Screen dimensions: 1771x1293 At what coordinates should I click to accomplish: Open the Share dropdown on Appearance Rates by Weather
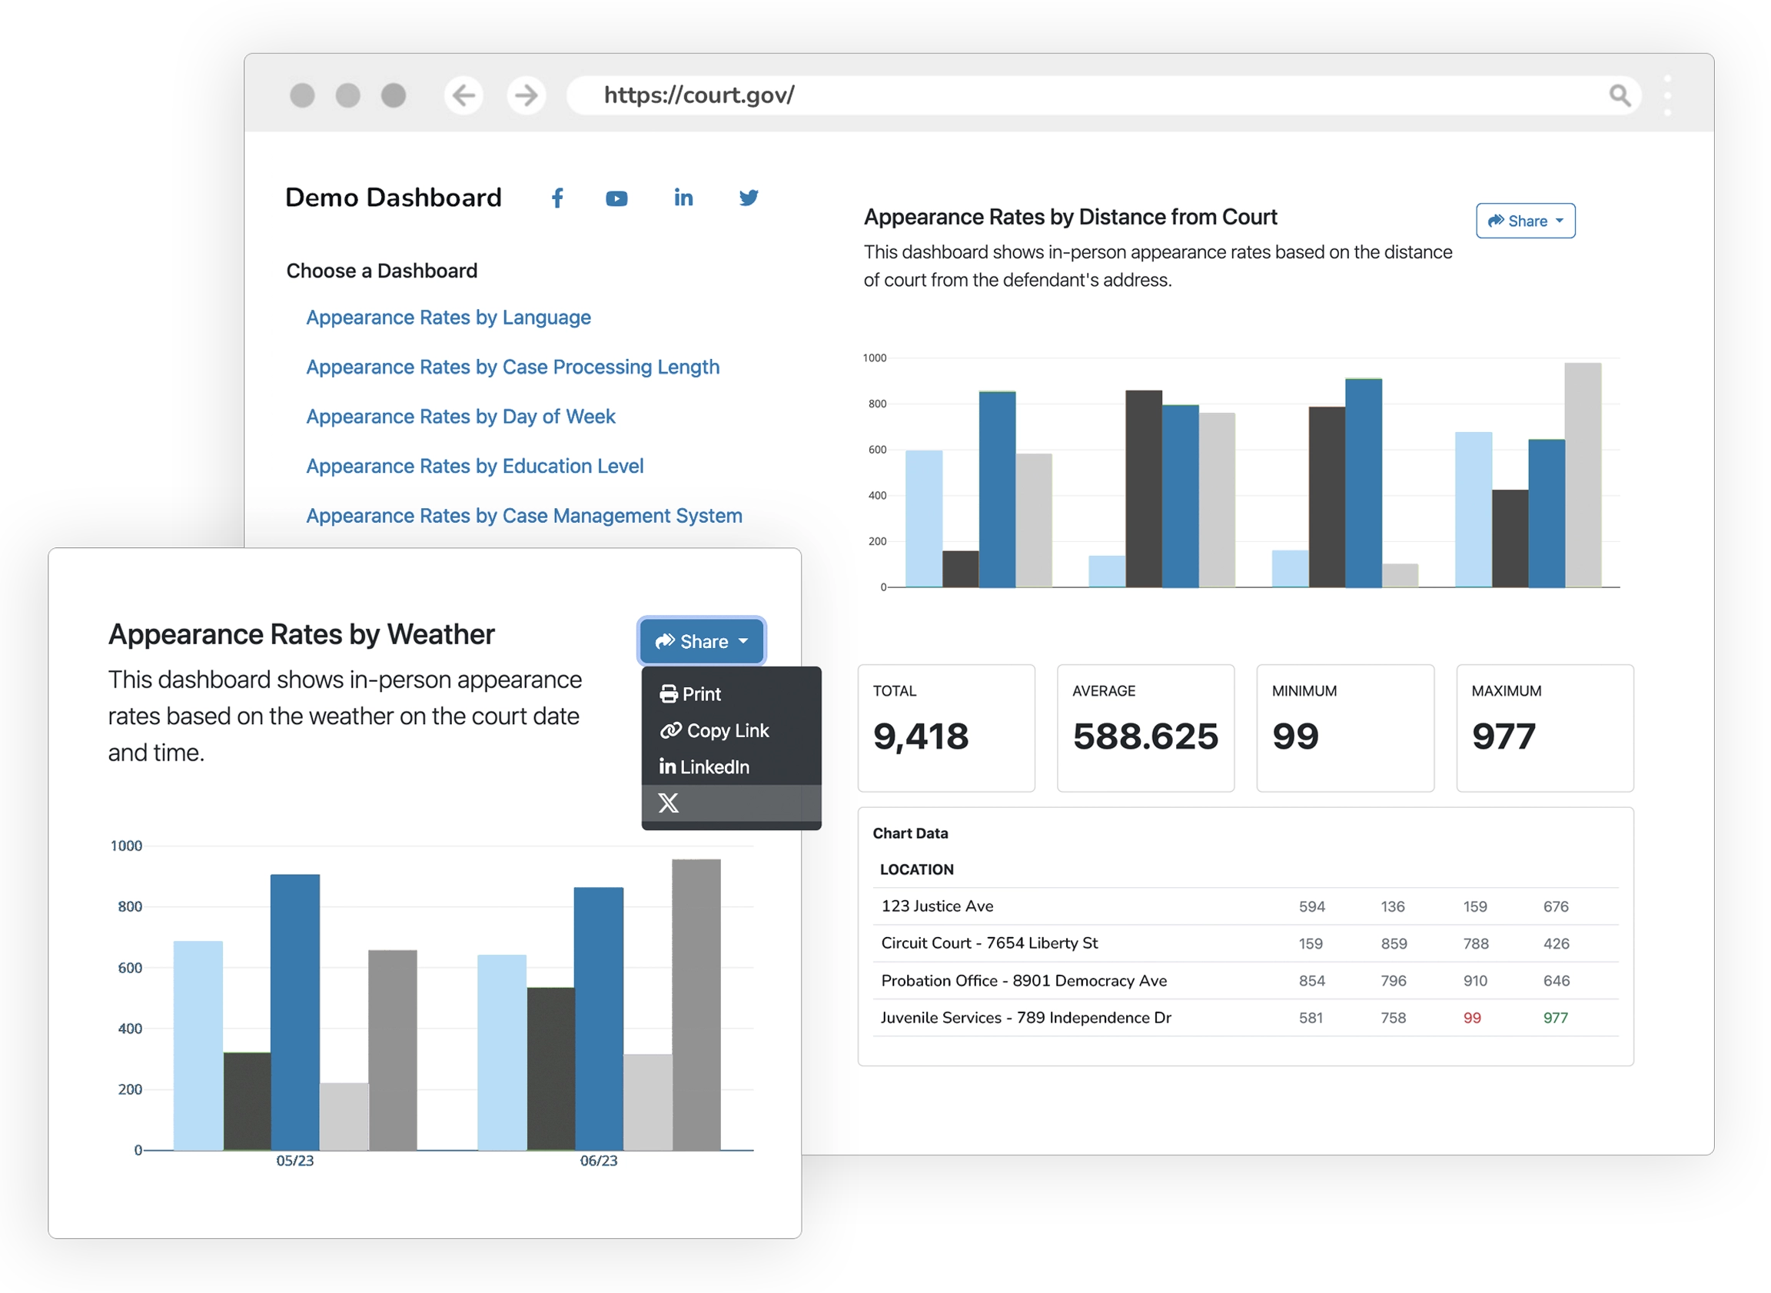coord(700,641)
